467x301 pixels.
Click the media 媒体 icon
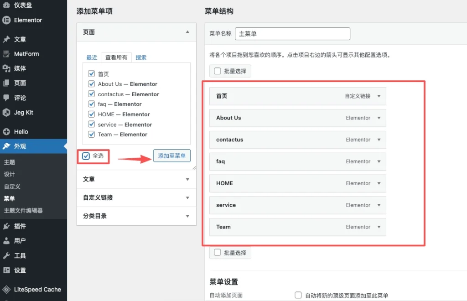coord(6,68)
